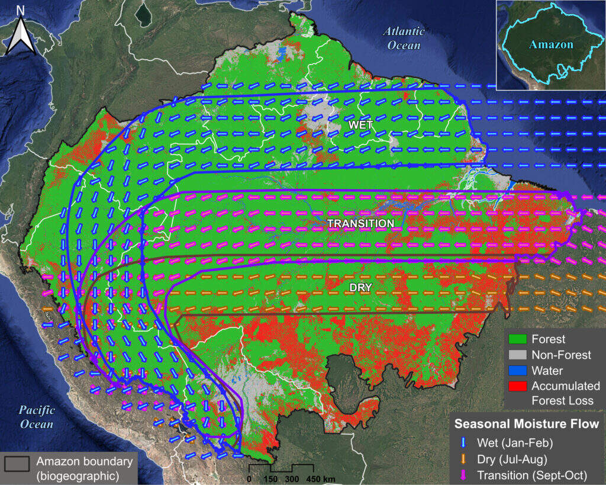This screenshot has height=485, width=606.
Task: Click the "Transition (Sept-Oct)" legend text
Action: point(532,476)
